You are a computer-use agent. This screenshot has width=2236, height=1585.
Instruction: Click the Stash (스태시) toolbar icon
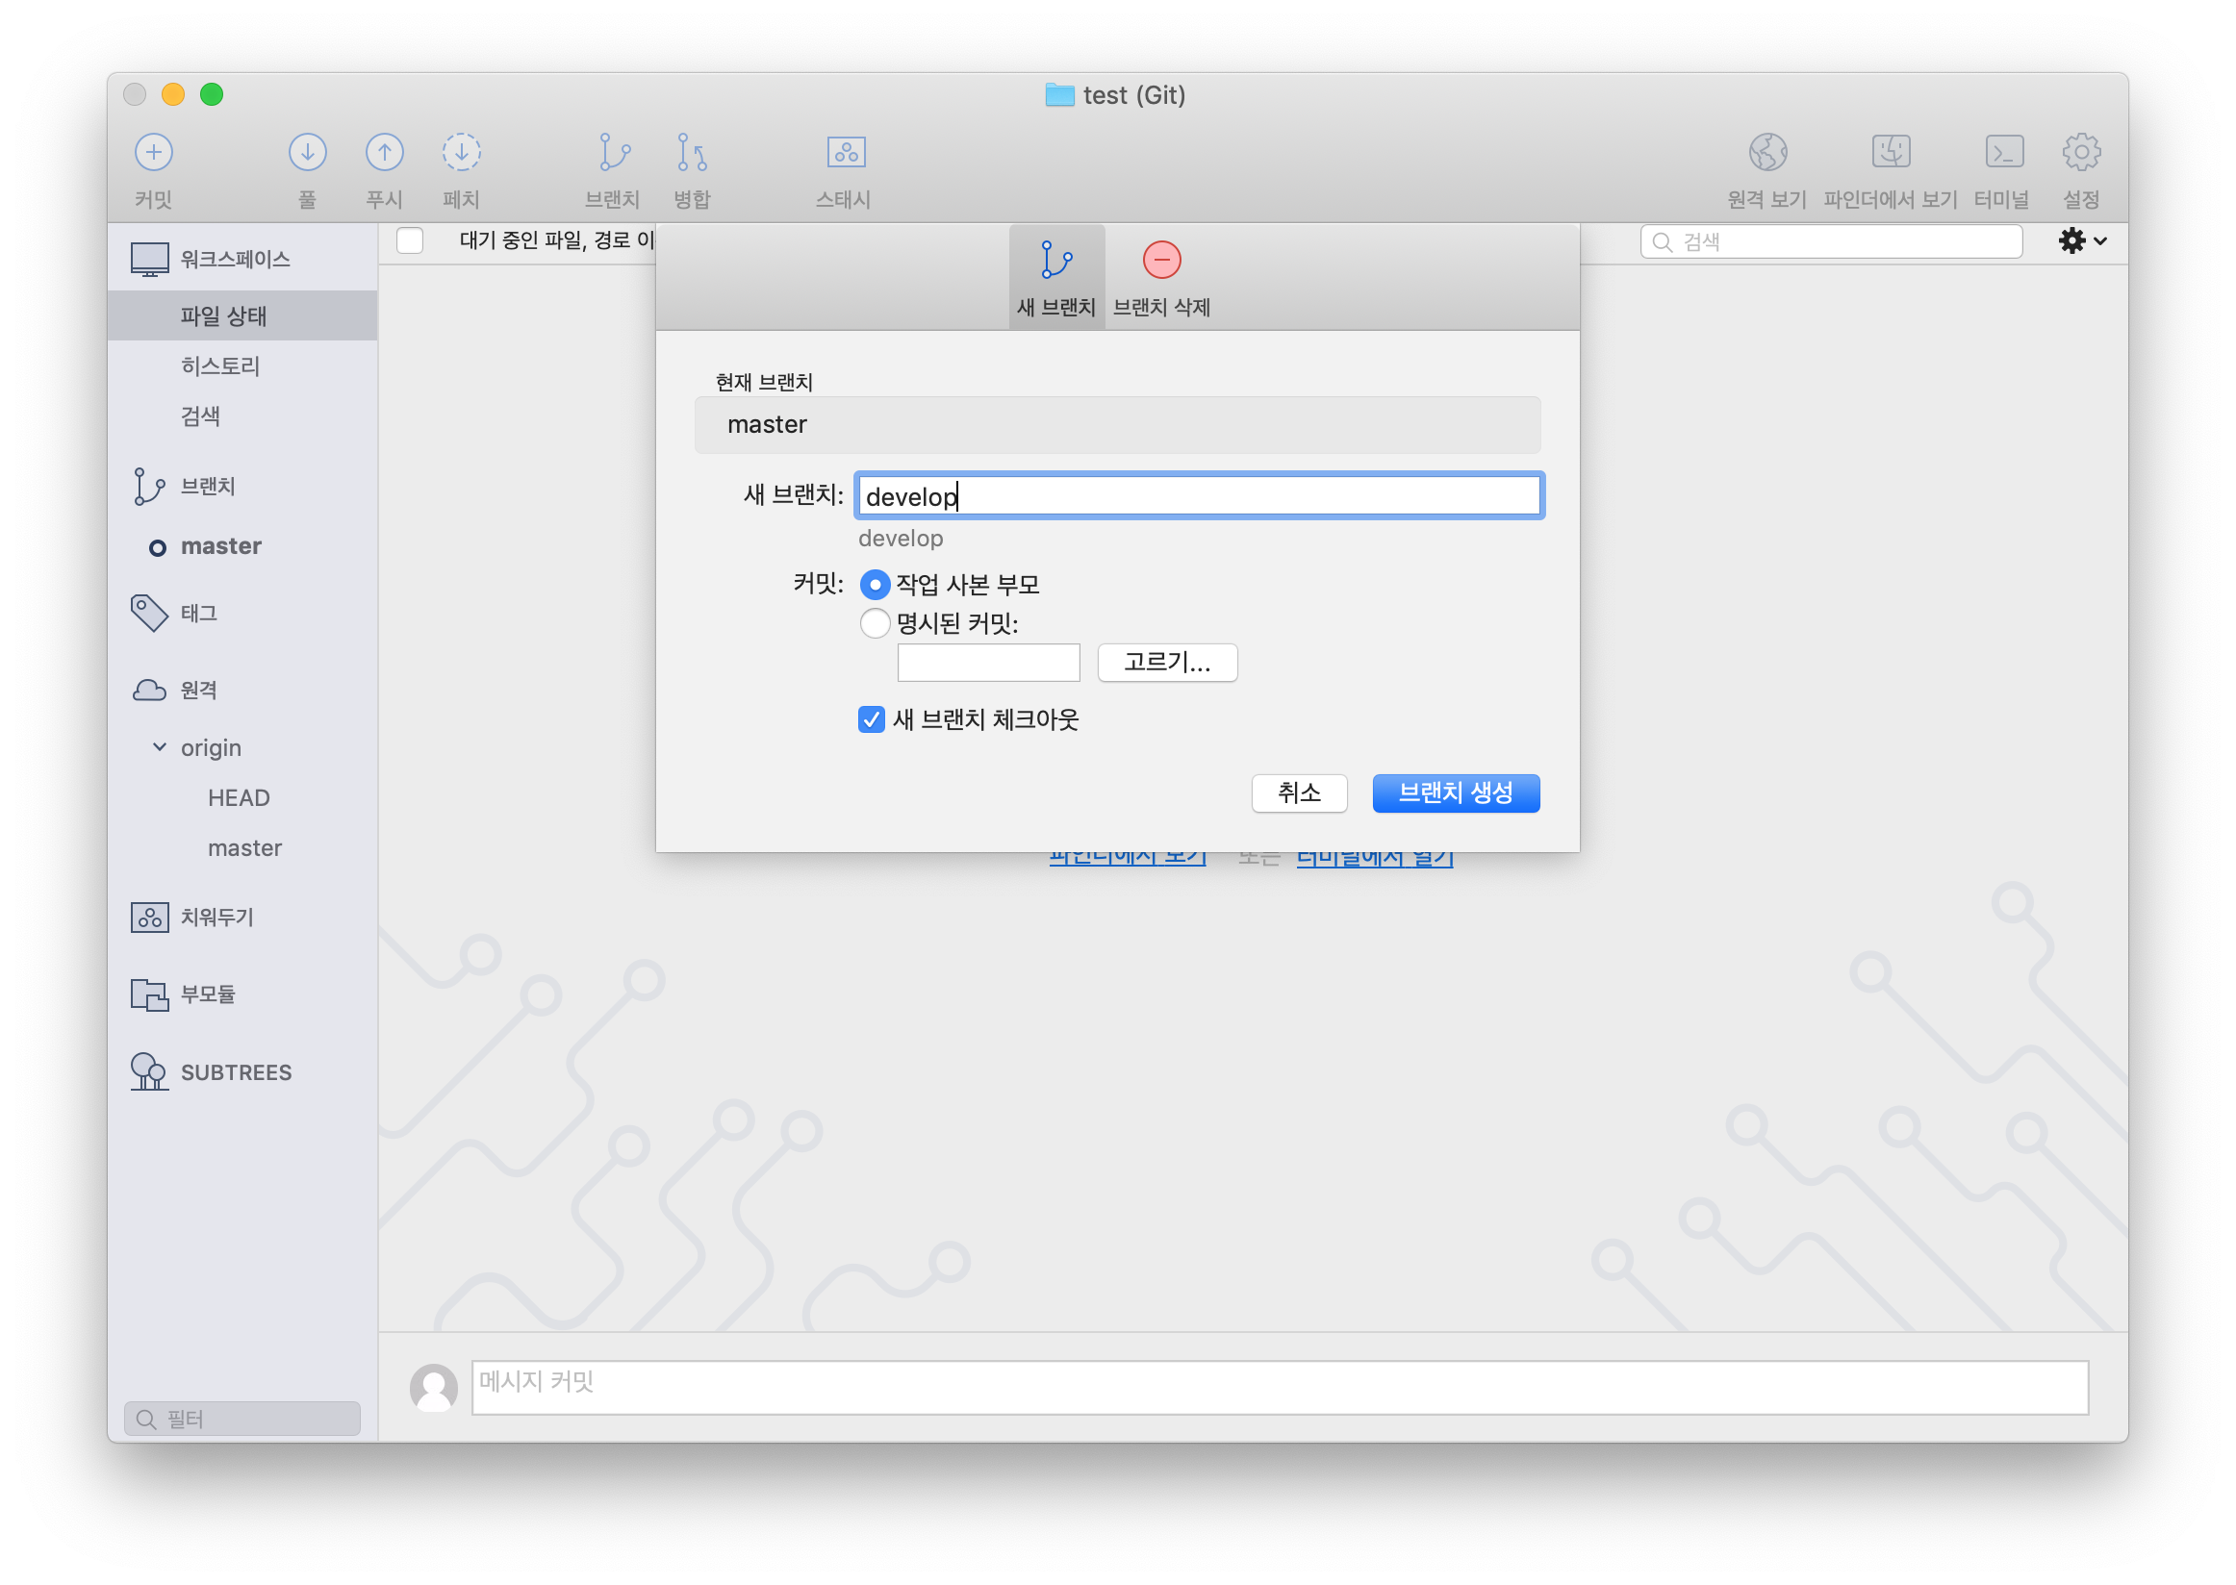846,152
